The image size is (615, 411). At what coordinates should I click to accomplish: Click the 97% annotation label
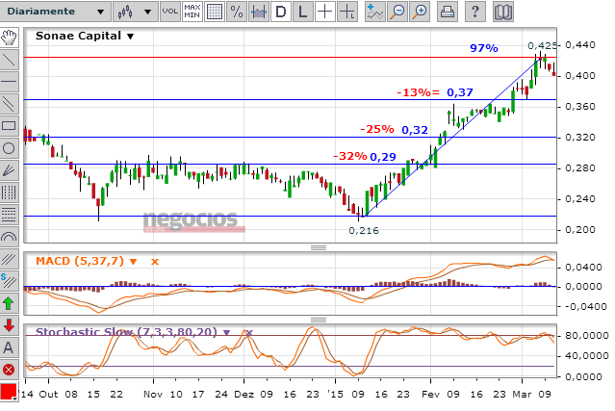(x=484, y=49)
